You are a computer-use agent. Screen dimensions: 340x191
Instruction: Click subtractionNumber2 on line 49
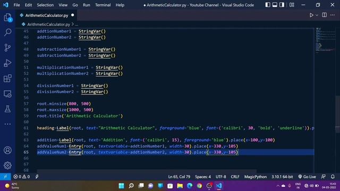tap(59, 55)
